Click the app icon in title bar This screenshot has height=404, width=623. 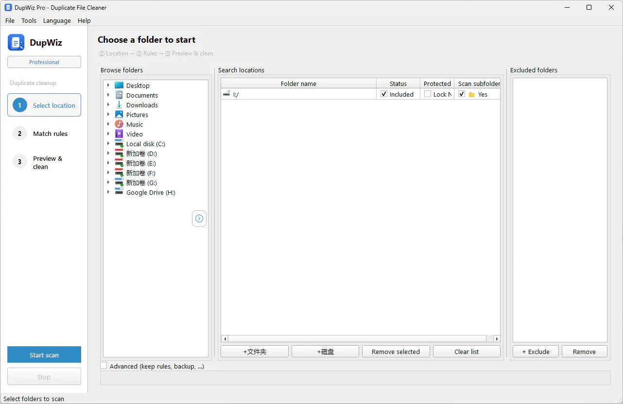tap(8, 7)
